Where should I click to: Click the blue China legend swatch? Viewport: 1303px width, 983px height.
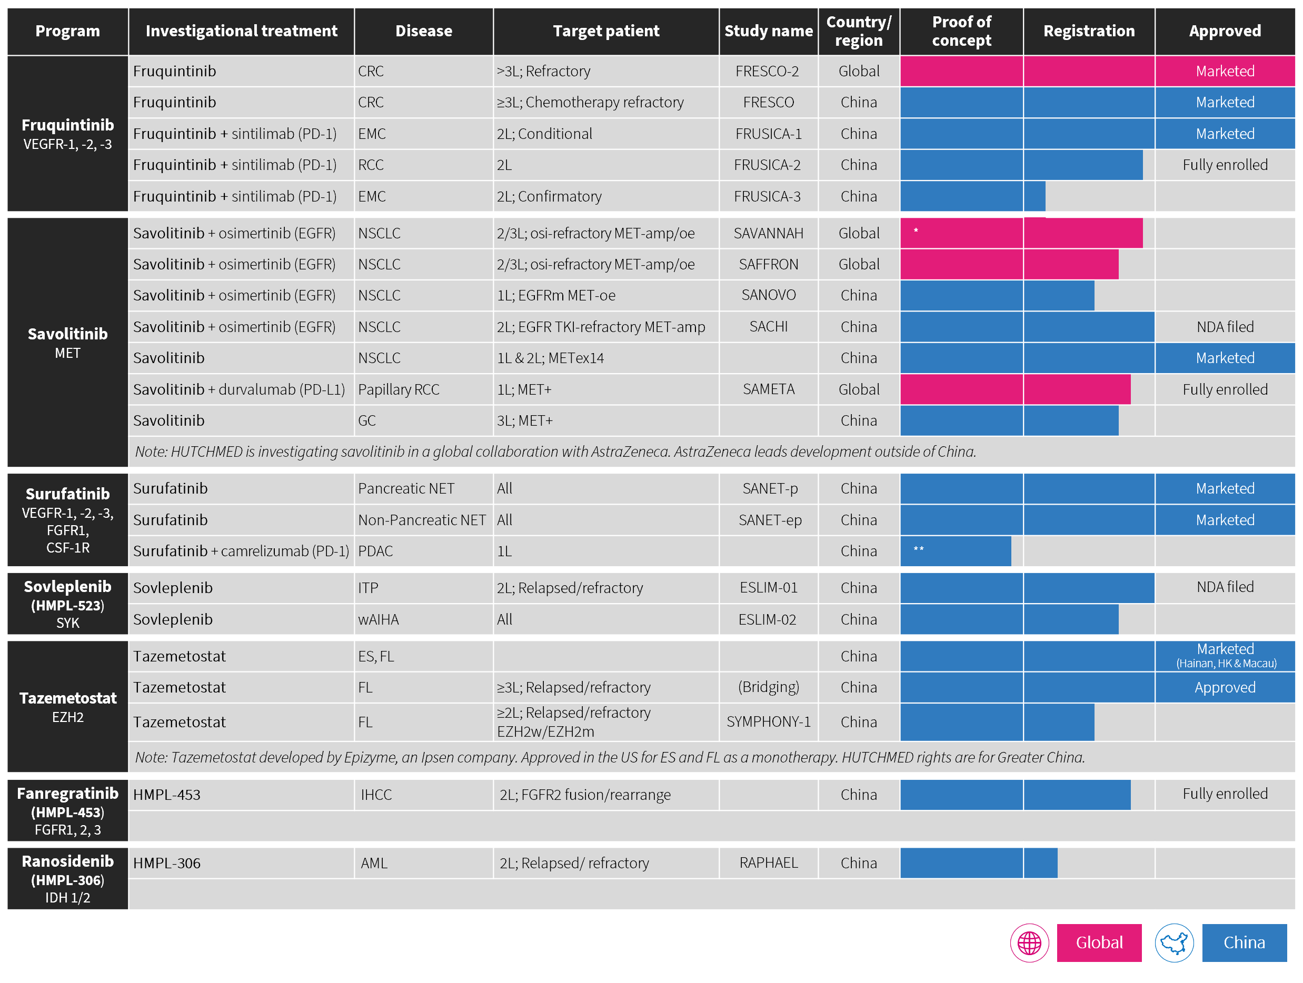click(x=1244, y=943)
